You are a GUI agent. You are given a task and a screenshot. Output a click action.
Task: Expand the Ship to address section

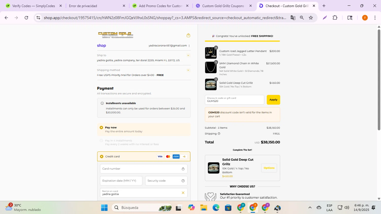tap(188, 55)
